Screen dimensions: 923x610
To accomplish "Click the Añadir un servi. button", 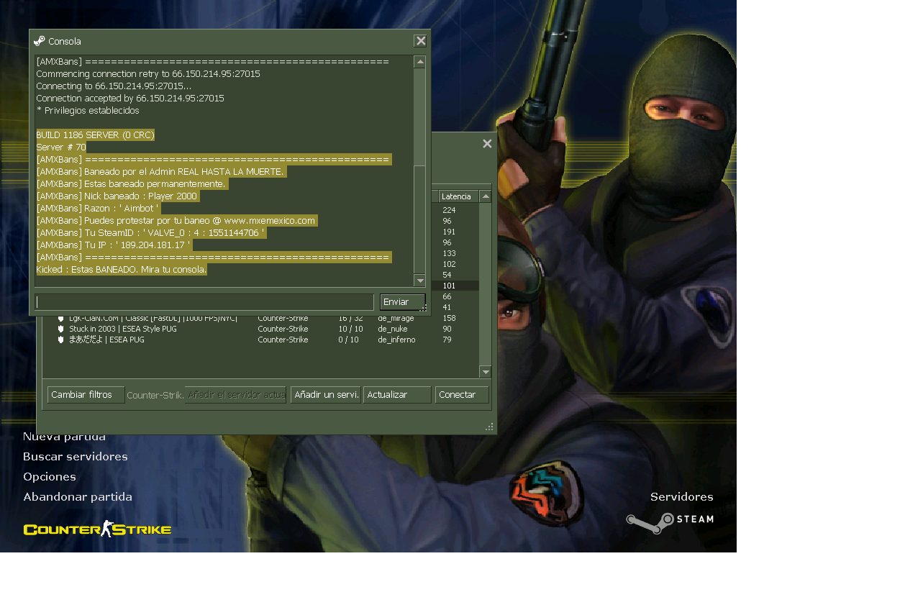I will 326,395.
